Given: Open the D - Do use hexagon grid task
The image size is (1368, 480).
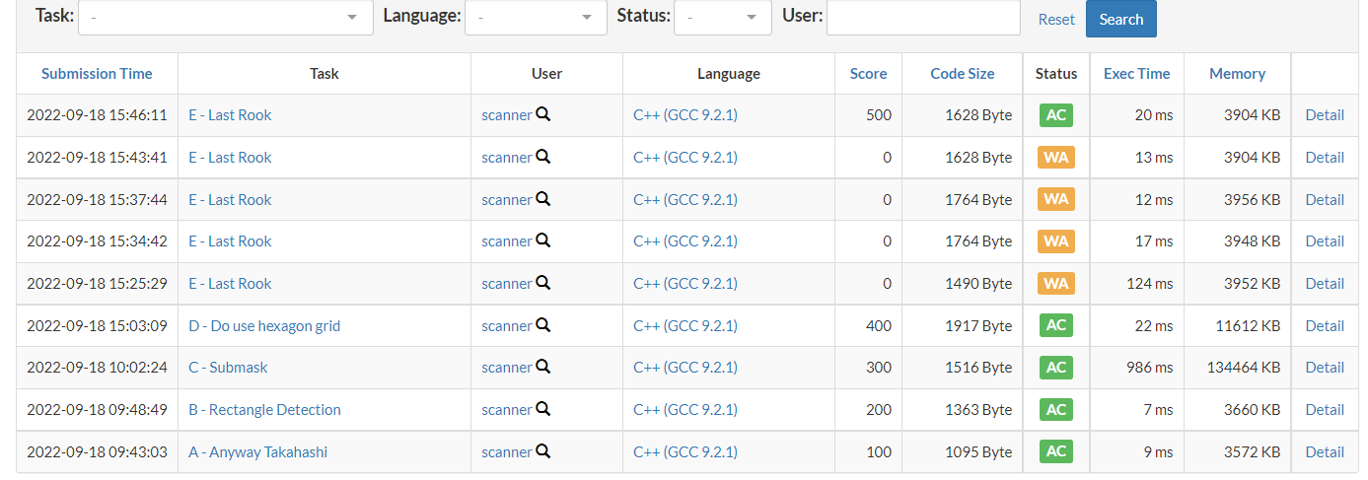Looking at the screenshot, I should (264, 326).
